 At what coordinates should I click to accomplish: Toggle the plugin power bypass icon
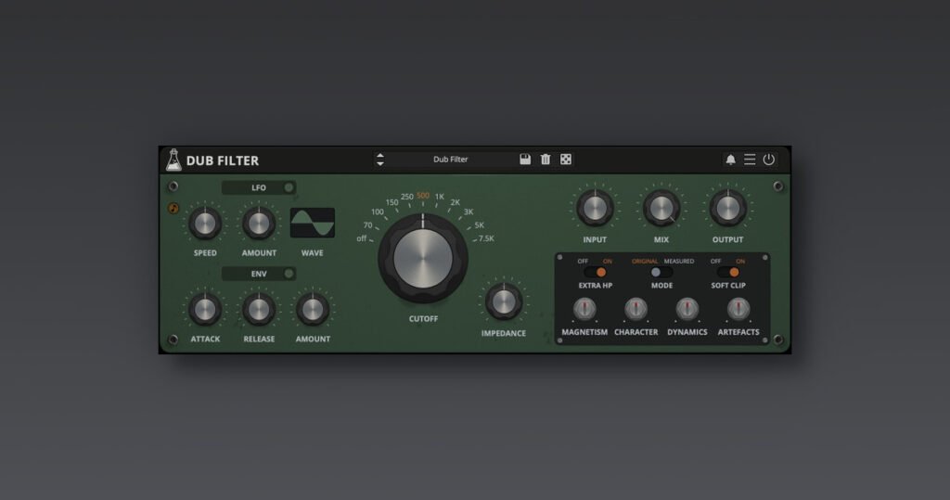[769, 160]
